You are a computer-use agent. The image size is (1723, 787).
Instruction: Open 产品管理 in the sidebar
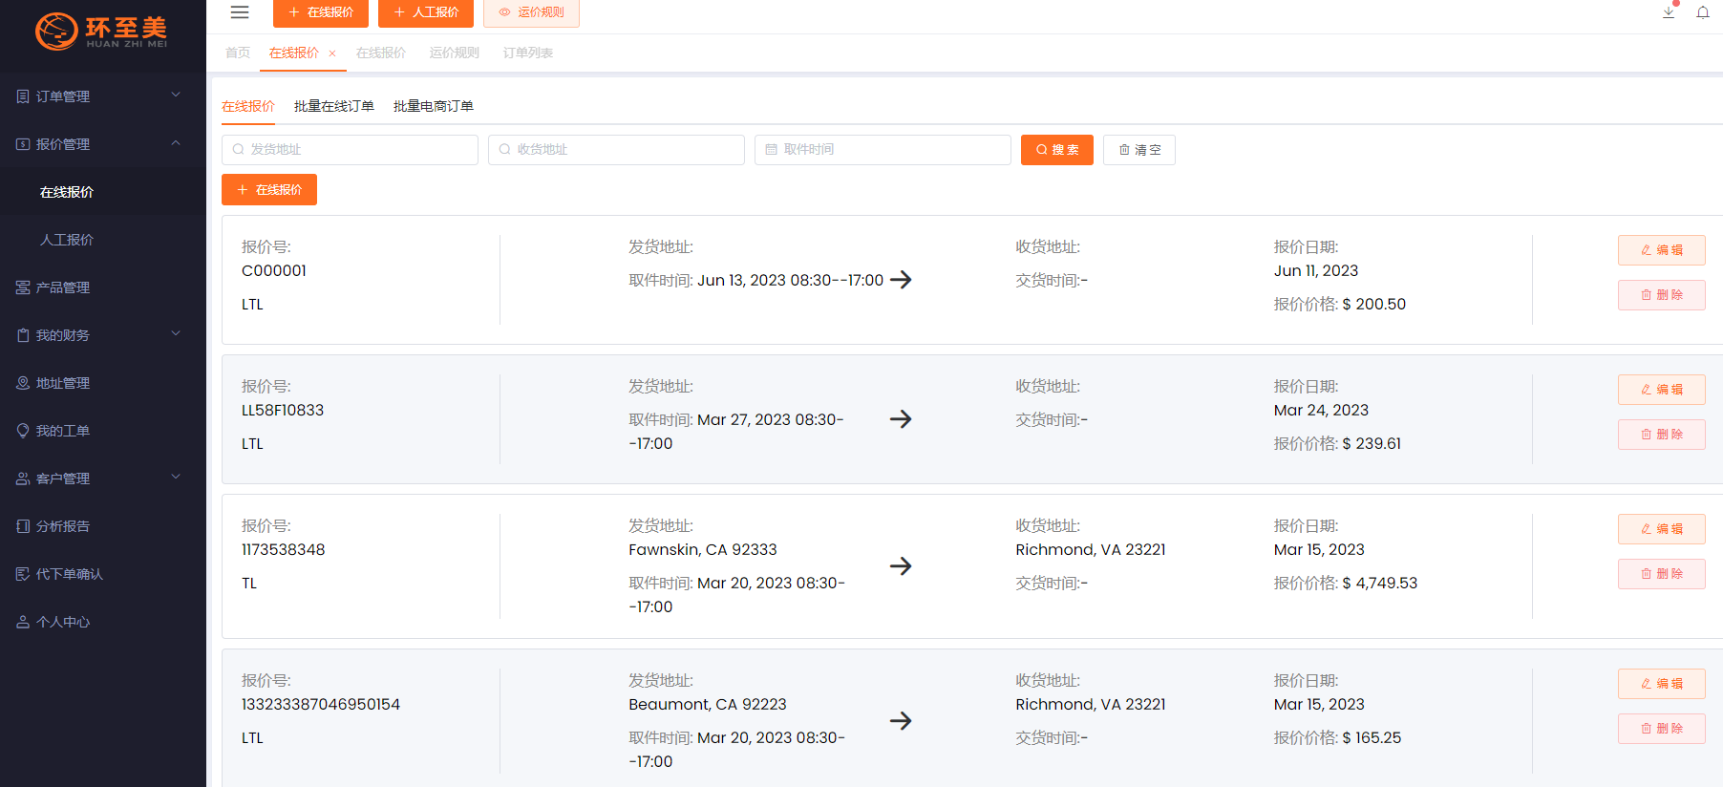click(63, 287)
